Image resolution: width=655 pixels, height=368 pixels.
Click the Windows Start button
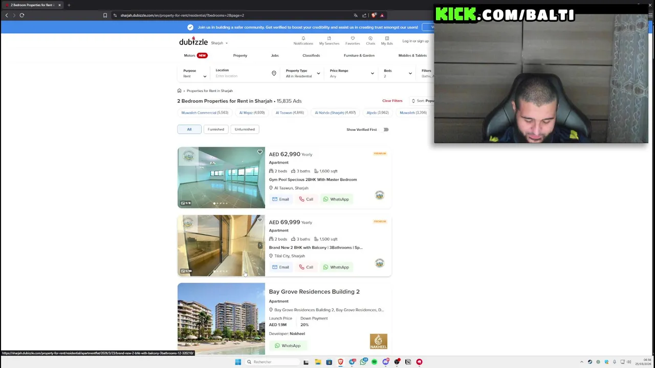click(x=238, y=362)
